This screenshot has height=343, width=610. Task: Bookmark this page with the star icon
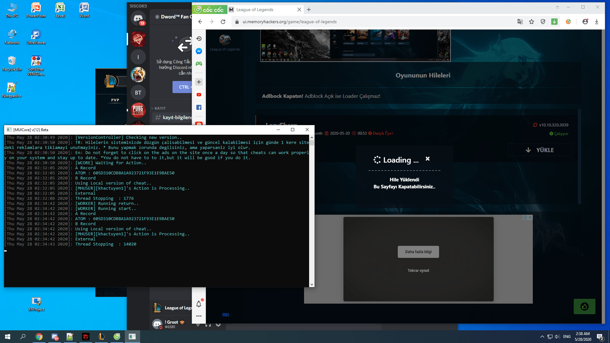(532, 22)
